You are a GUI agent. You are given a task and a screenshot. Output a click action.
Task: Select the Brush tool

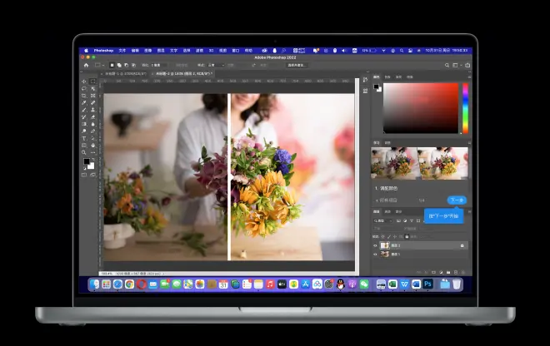[x=84, y=110]
